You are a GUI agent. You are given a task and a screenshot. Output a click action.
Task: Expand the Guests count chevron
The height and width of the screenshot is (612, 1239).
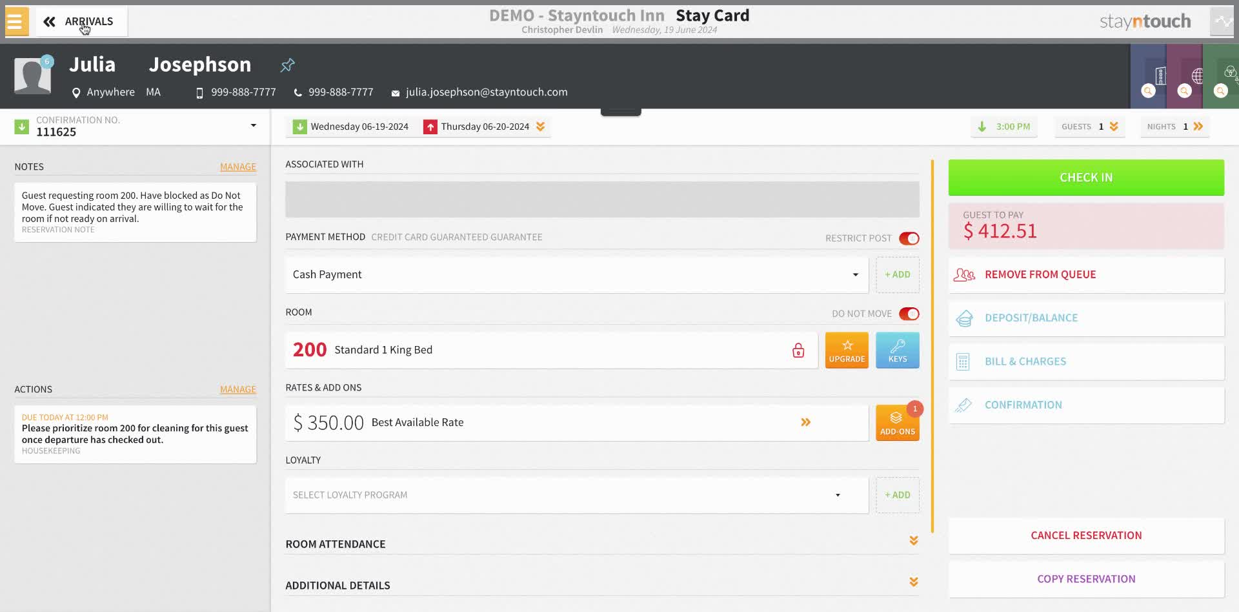pos(1114,127)
